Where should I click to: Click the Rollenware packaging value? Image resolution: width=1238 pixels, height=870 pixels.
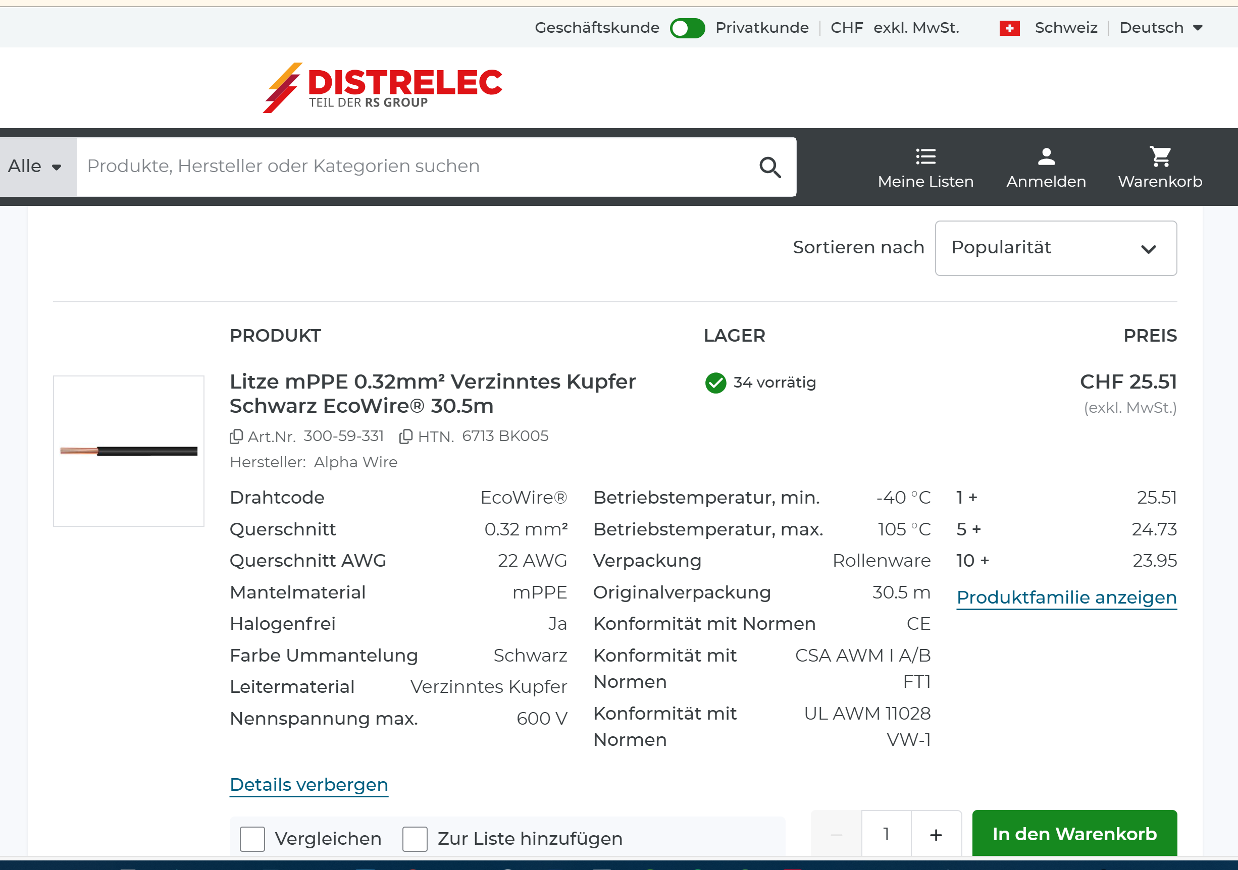pyautogui.click(x=882, y=561)
